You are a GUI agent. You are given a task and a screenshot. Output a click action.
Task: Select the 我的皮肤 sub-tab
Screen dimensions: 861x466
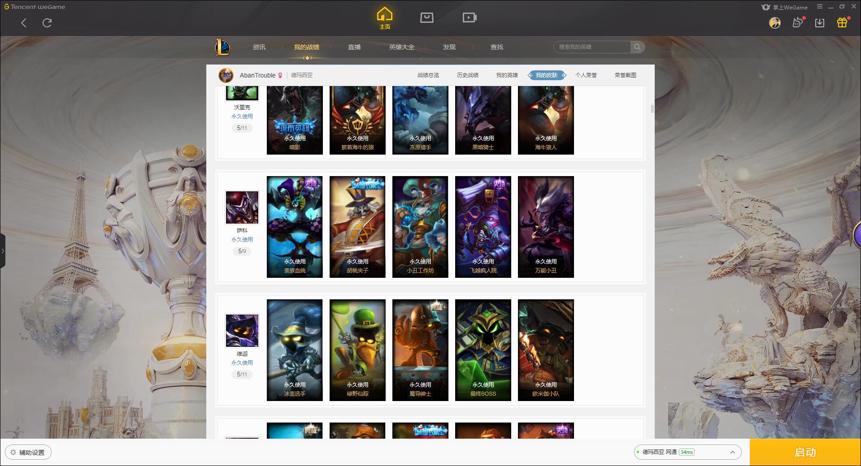pos(547,75)
